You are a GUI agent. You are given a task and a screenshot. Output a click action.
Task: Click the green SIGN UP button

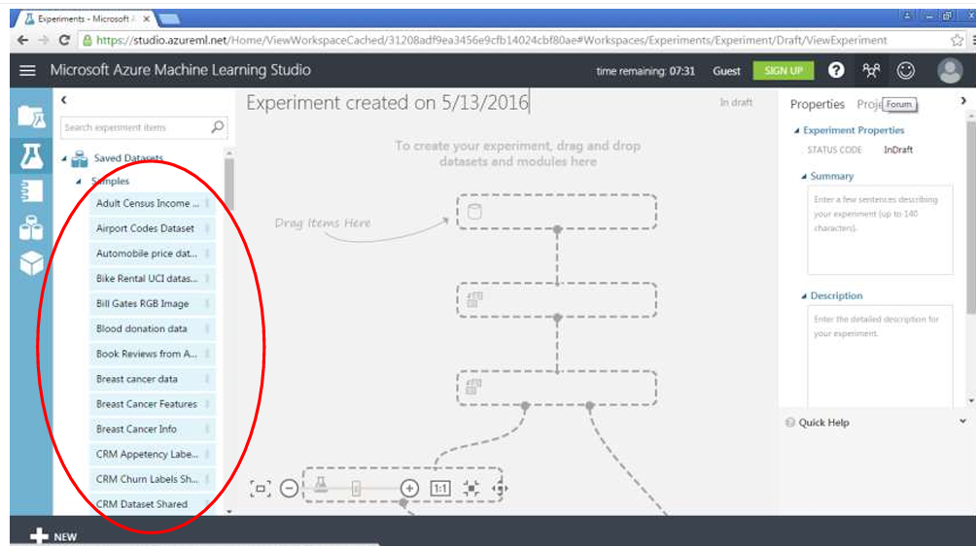click(783, 71)
